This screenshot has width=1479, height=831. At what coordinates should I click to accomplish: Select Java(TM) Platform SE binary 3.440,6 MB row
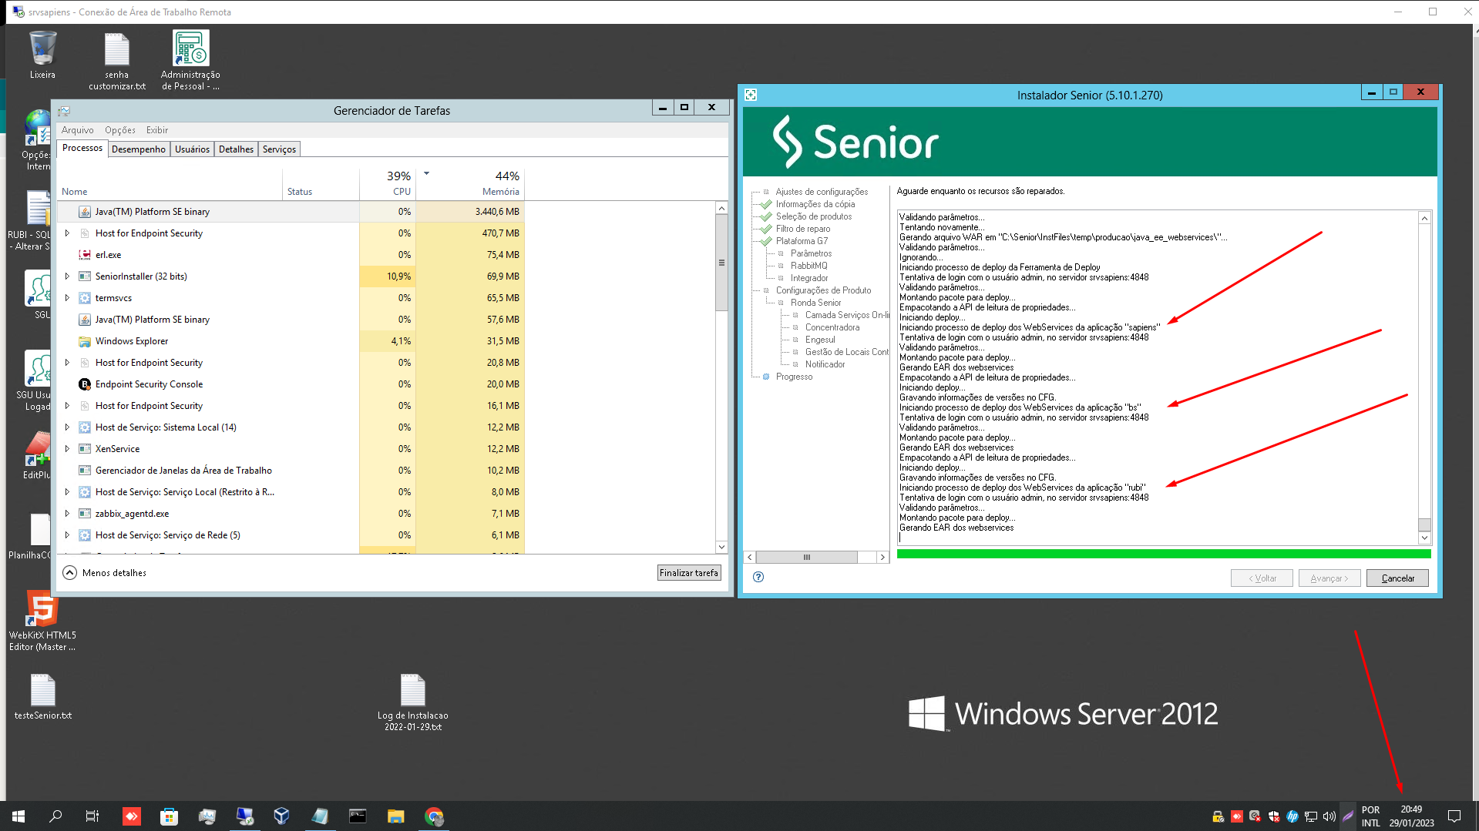[x=291, y=212]
